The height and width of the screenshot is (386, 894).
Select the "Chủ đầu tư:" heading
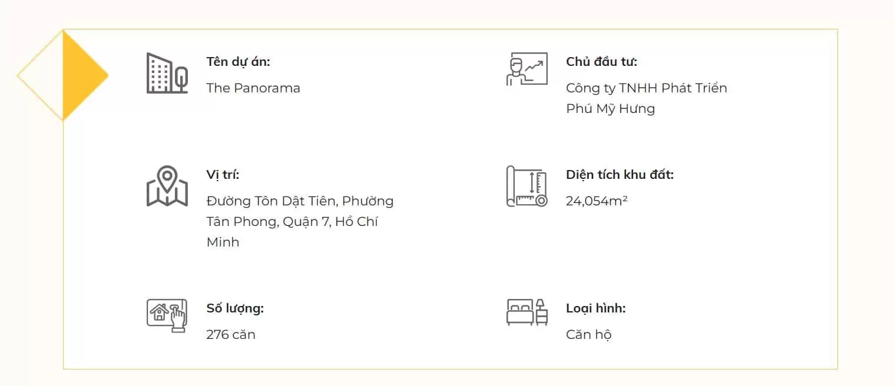[601, 62]
